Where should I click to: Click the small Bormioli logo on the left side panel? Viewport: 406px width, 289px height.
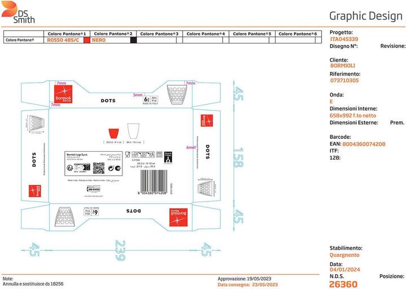(35, 191)
